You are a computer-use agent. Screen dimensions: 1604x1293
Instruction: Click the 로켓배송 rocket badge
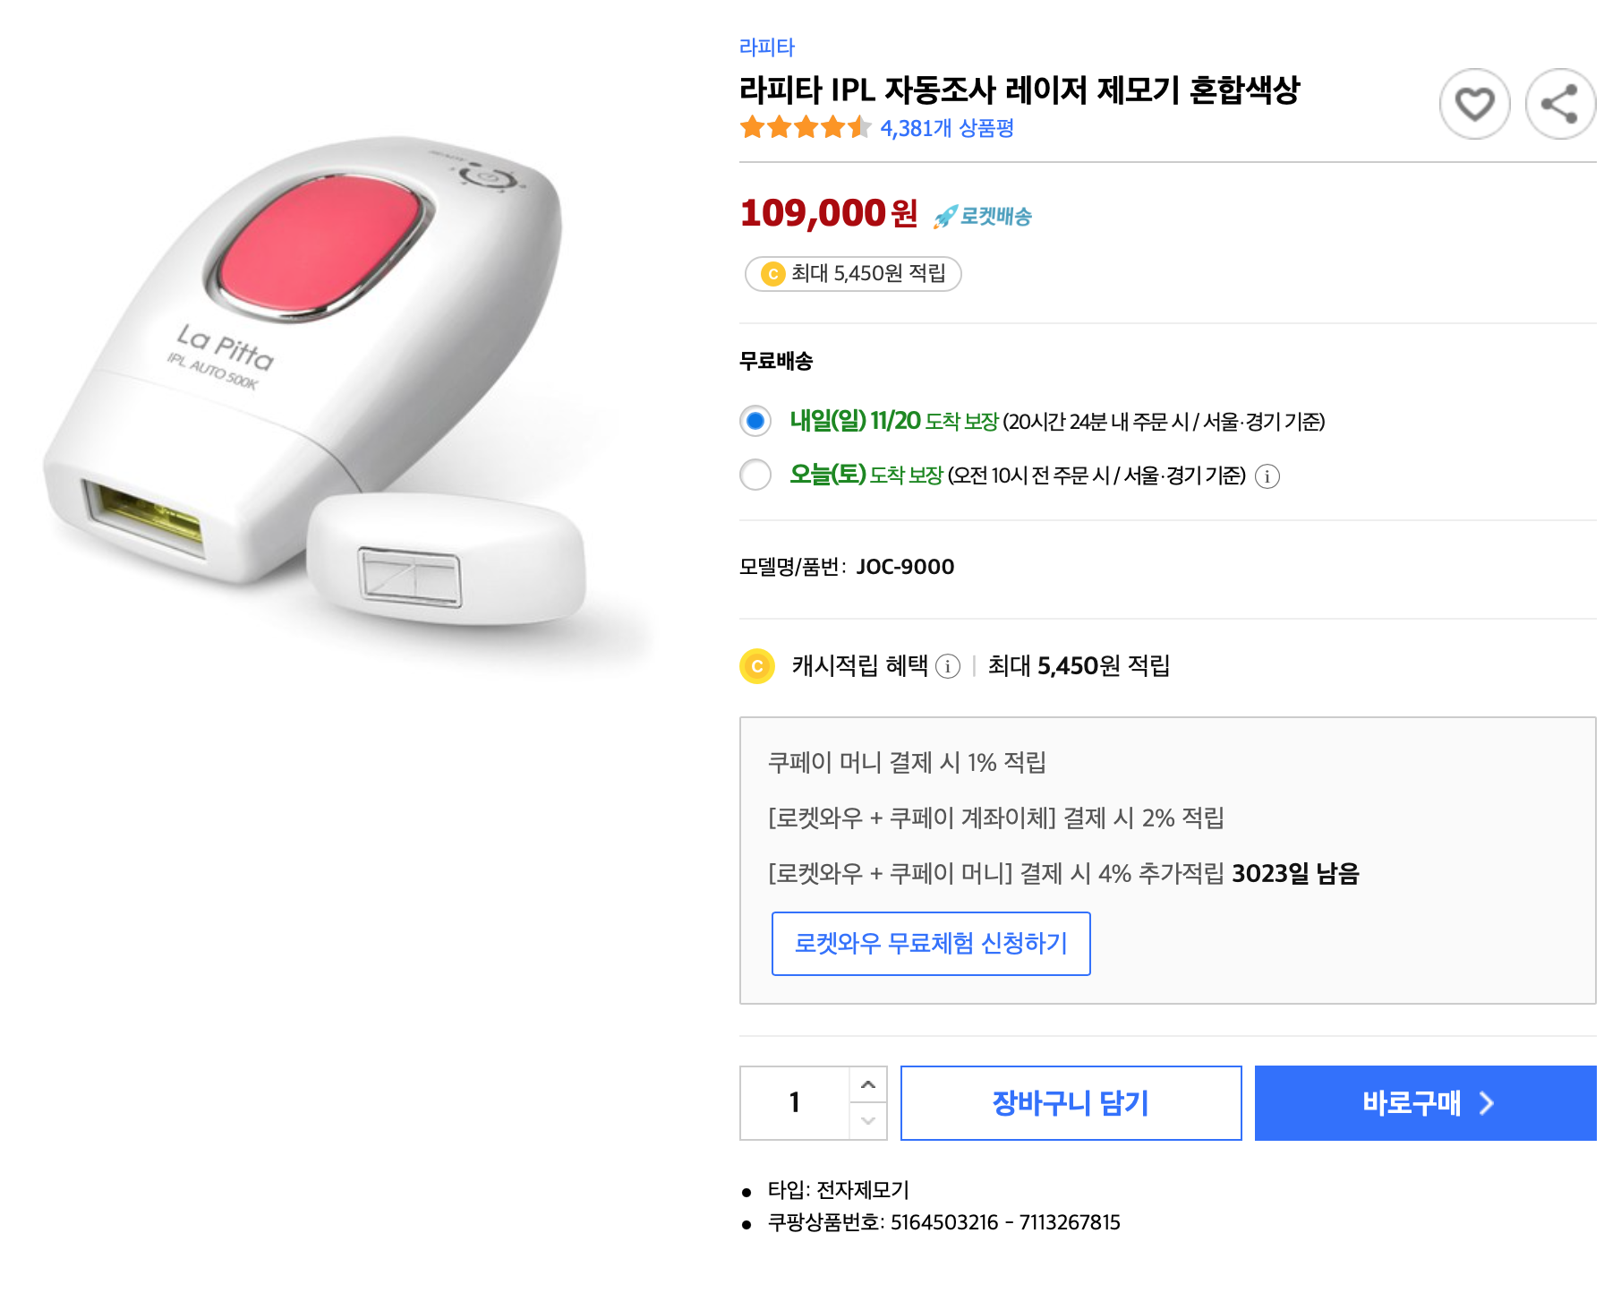click(983, 216)
